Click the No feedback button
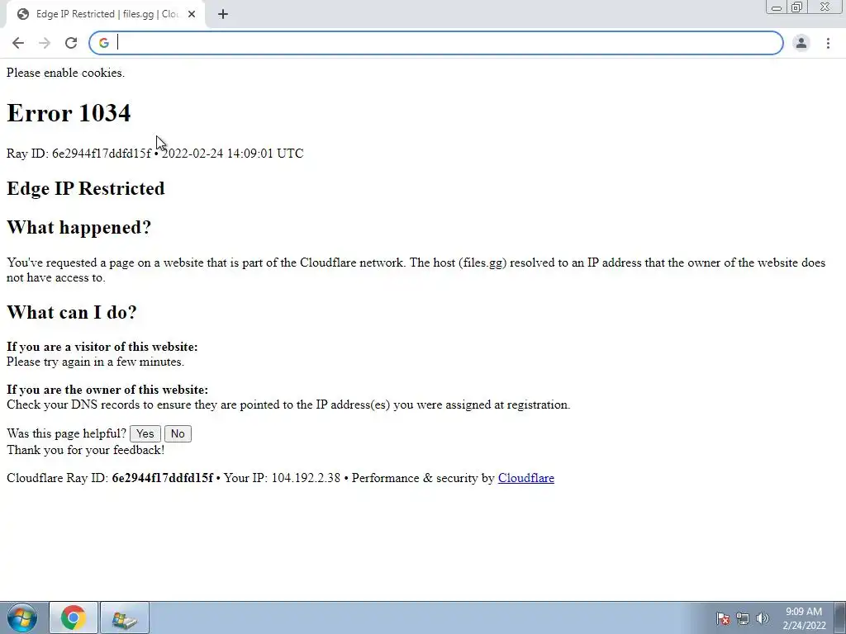 click(x=178, y=433)
